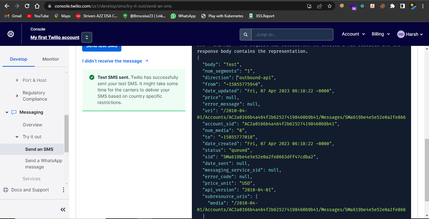429x219 pixels.
Task: Click the to number +15855777018
Action: [237, 137]
